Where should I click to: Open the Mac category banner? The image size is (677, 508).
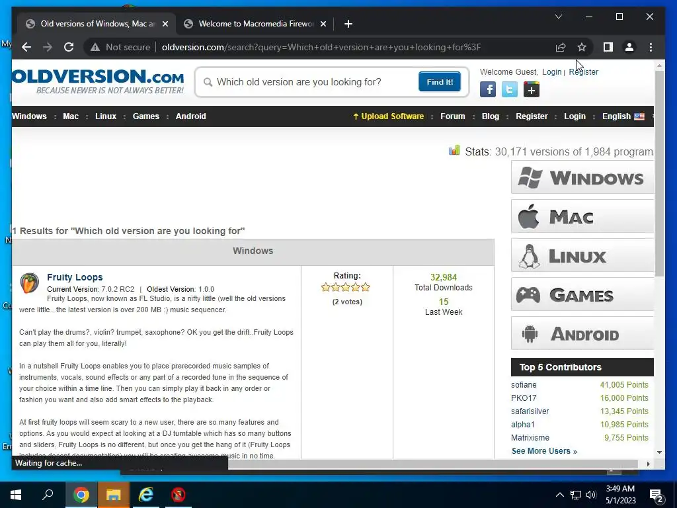pos(582,216)
